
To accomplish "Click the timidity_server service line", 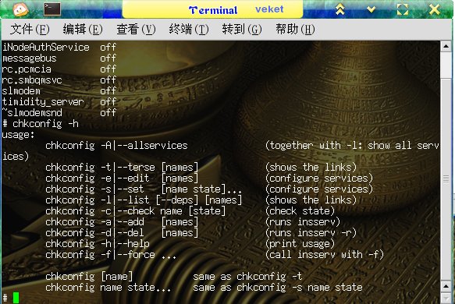I will (x=59, y=102).
